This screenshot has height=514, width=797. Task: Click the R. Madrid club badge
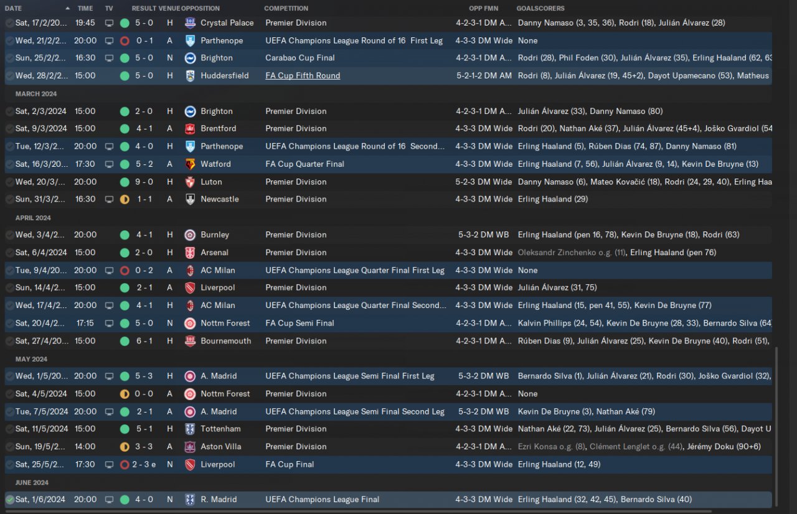click(191, 500)
